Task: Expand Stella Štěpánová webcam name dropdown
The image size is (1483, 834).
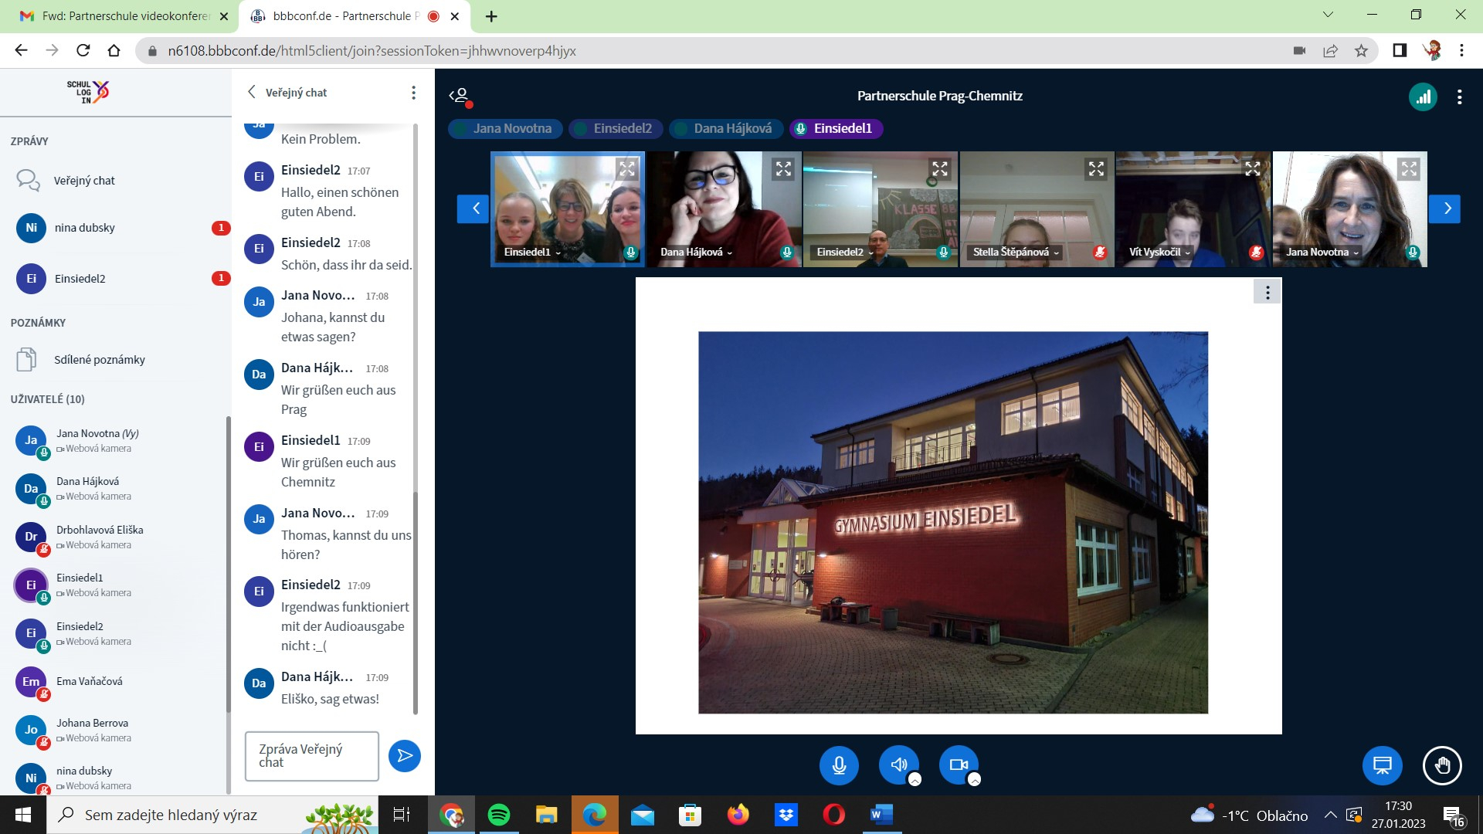Action: pos(1016,252)
